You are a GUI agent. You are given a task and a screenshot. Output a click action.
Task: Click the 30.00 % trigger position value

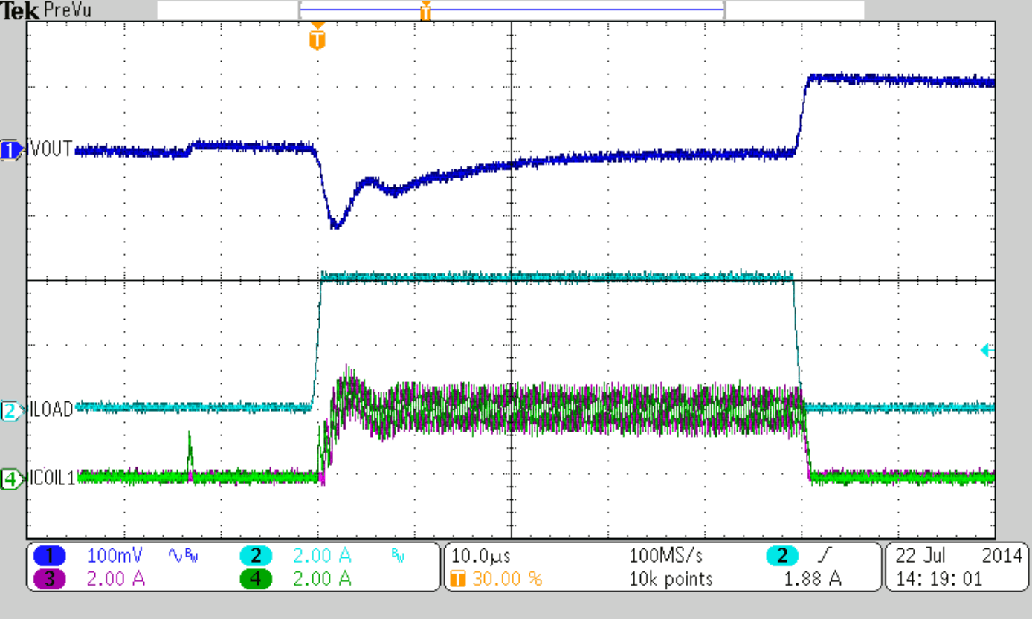point(507,579)
